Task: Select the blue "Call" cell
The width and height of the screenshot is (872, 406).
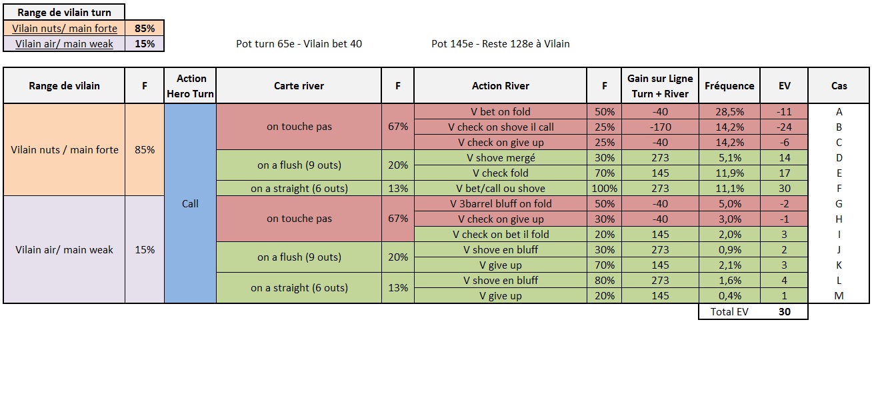Action: pyautogui.click(x=191, y=203)
